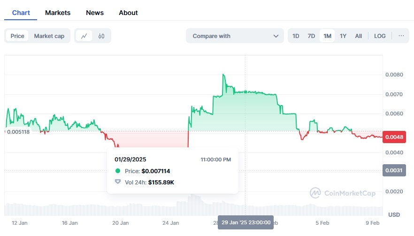Click the volume icon in tooltip
Viewport: 414px width, 236px height.
click(x=118, y=182)
